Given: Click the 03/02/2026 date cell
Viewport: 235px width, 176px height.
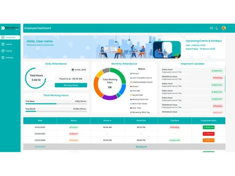Looking at the screenshot, I should click(x=40, y=140).
